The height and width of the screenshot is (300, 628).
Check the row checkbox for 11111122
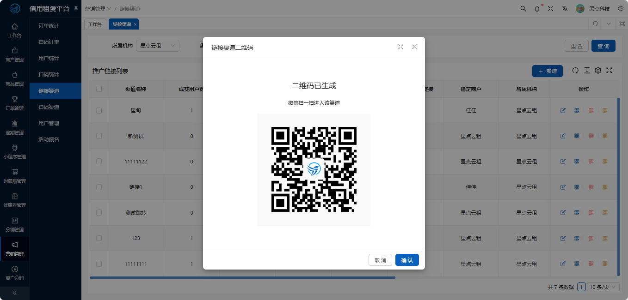pyautogui.click(x=99, y=161)
